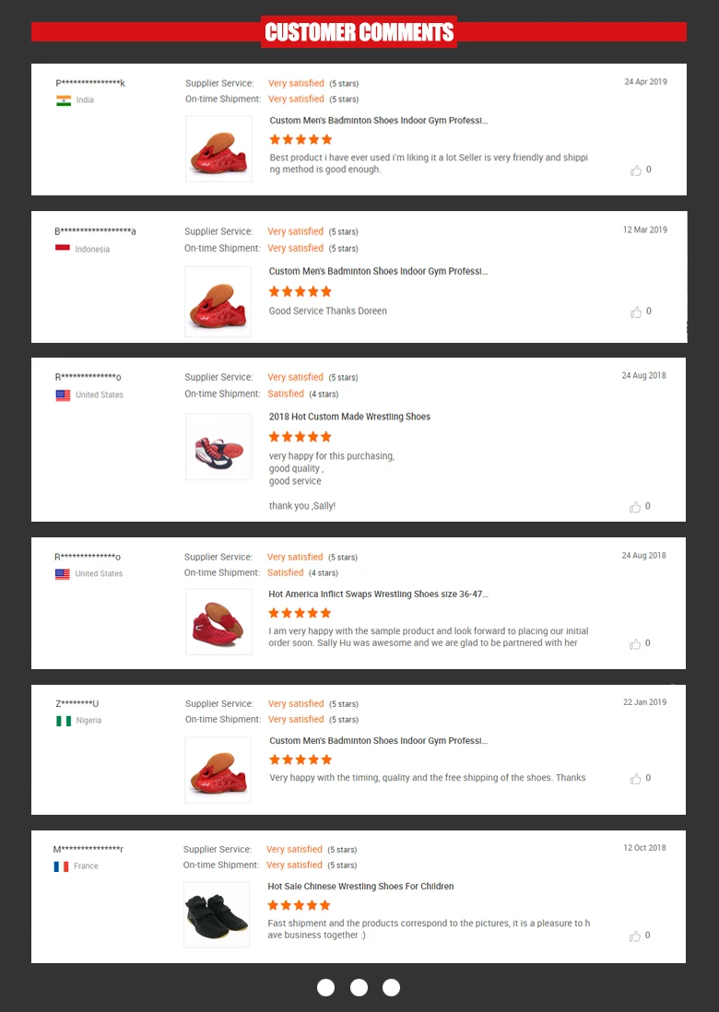This screenshot has height=1012, width=719.
Task: Click the France flag icon
Action: [61, 866]
